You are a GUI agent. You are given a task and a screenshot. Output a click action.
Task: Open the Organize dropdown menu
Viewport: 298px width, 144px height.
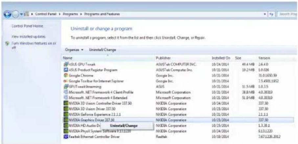(74, 50)
